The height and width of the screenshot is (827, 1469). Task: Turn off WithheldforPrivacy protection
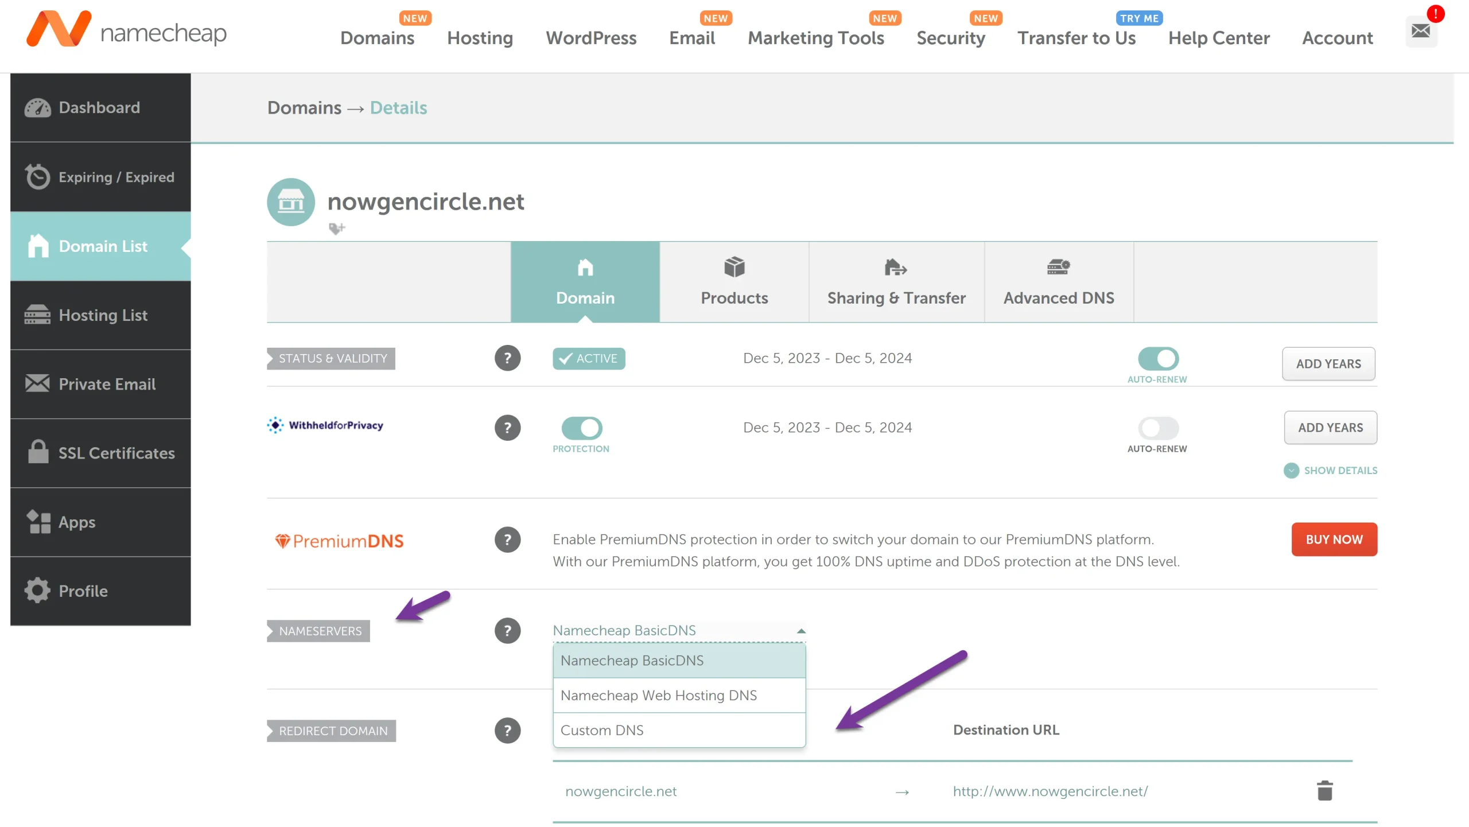pos(581,428)
